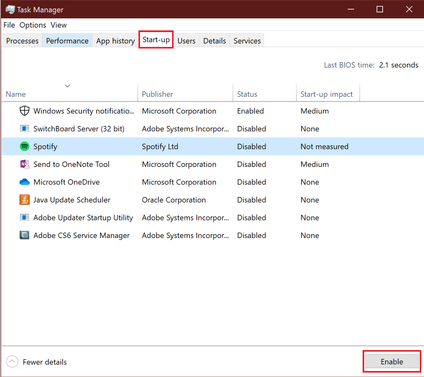Click Medium impact for Send to OneNote
The image size is (424, 377).
coord(314,164)
